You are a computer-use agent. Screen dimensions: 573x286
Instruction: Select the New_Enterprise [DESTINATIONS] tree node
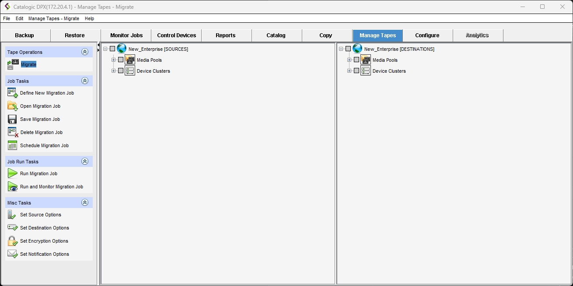pyautogui.click(x=399, y=49)
